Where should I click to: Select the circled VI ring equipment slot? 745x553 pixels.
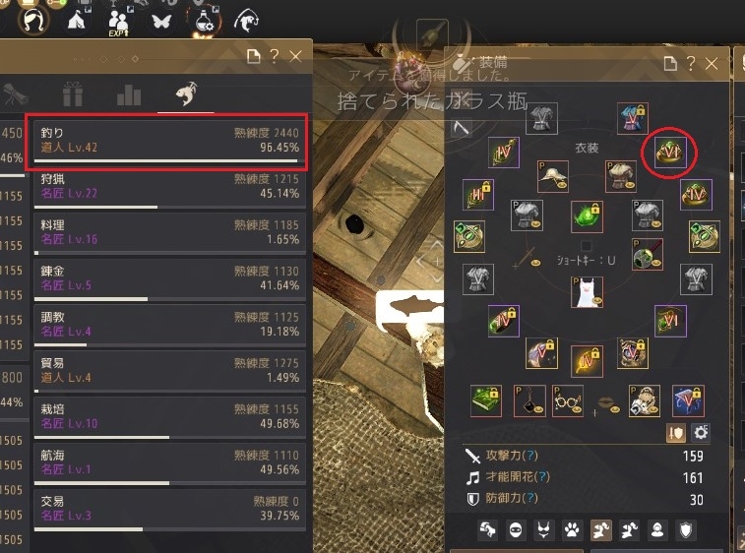670,153
